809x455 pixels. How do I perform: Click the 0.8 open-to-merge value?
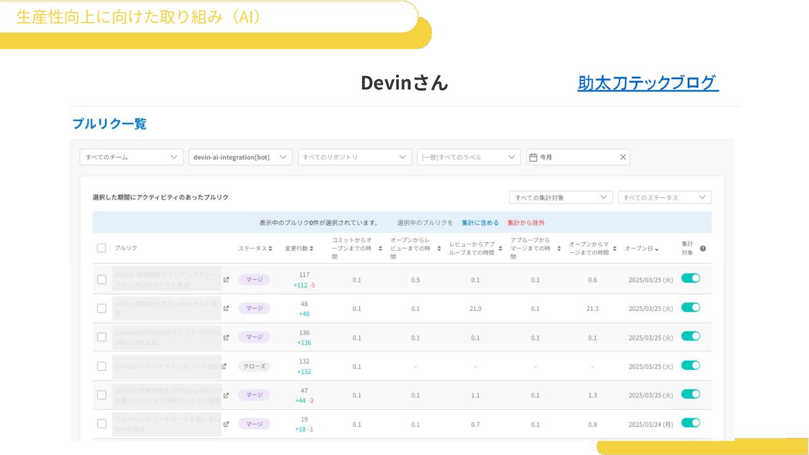tap(593, 424)
